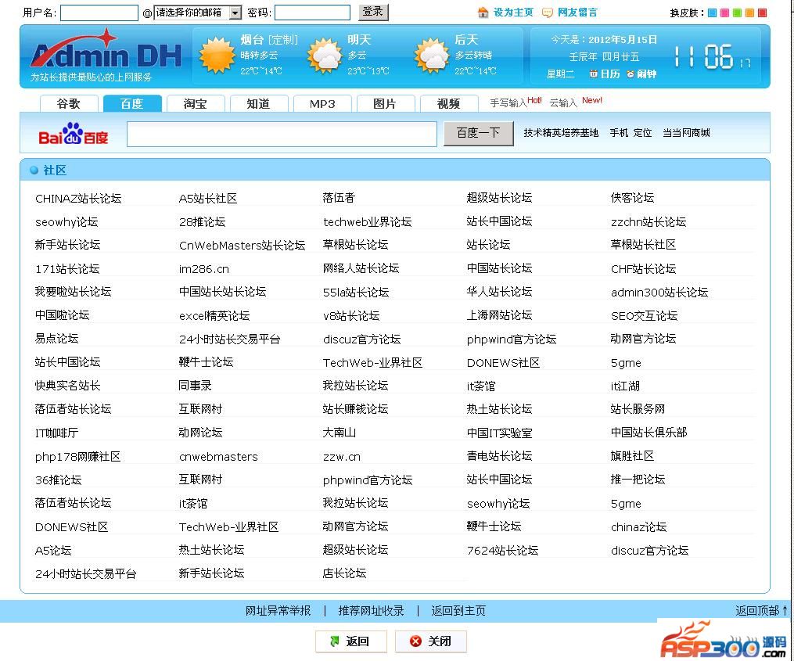This screenshot has height=661, width=794.
Task: Click the 网友留言 link
Action: tap(578, 13)
